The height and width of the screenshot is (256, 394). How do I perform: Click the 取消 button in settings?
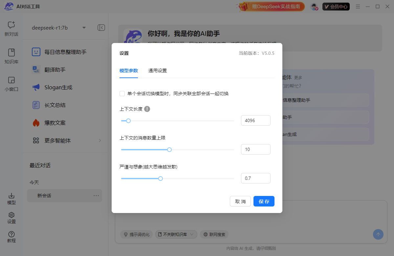[240, 201]
